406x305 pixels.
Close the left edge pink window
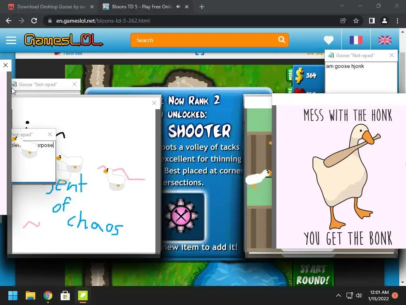coord(6,65)
